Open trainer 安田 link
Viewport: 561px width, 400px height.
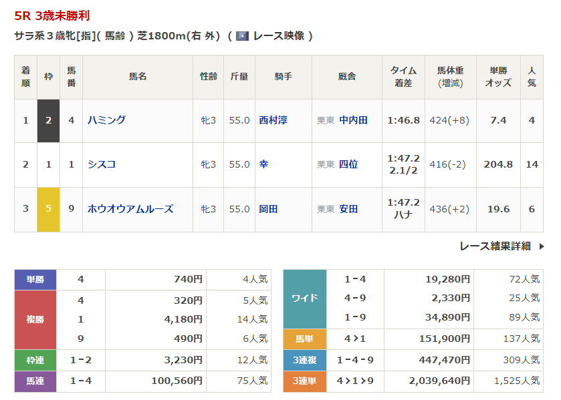(x=348, y=209)
